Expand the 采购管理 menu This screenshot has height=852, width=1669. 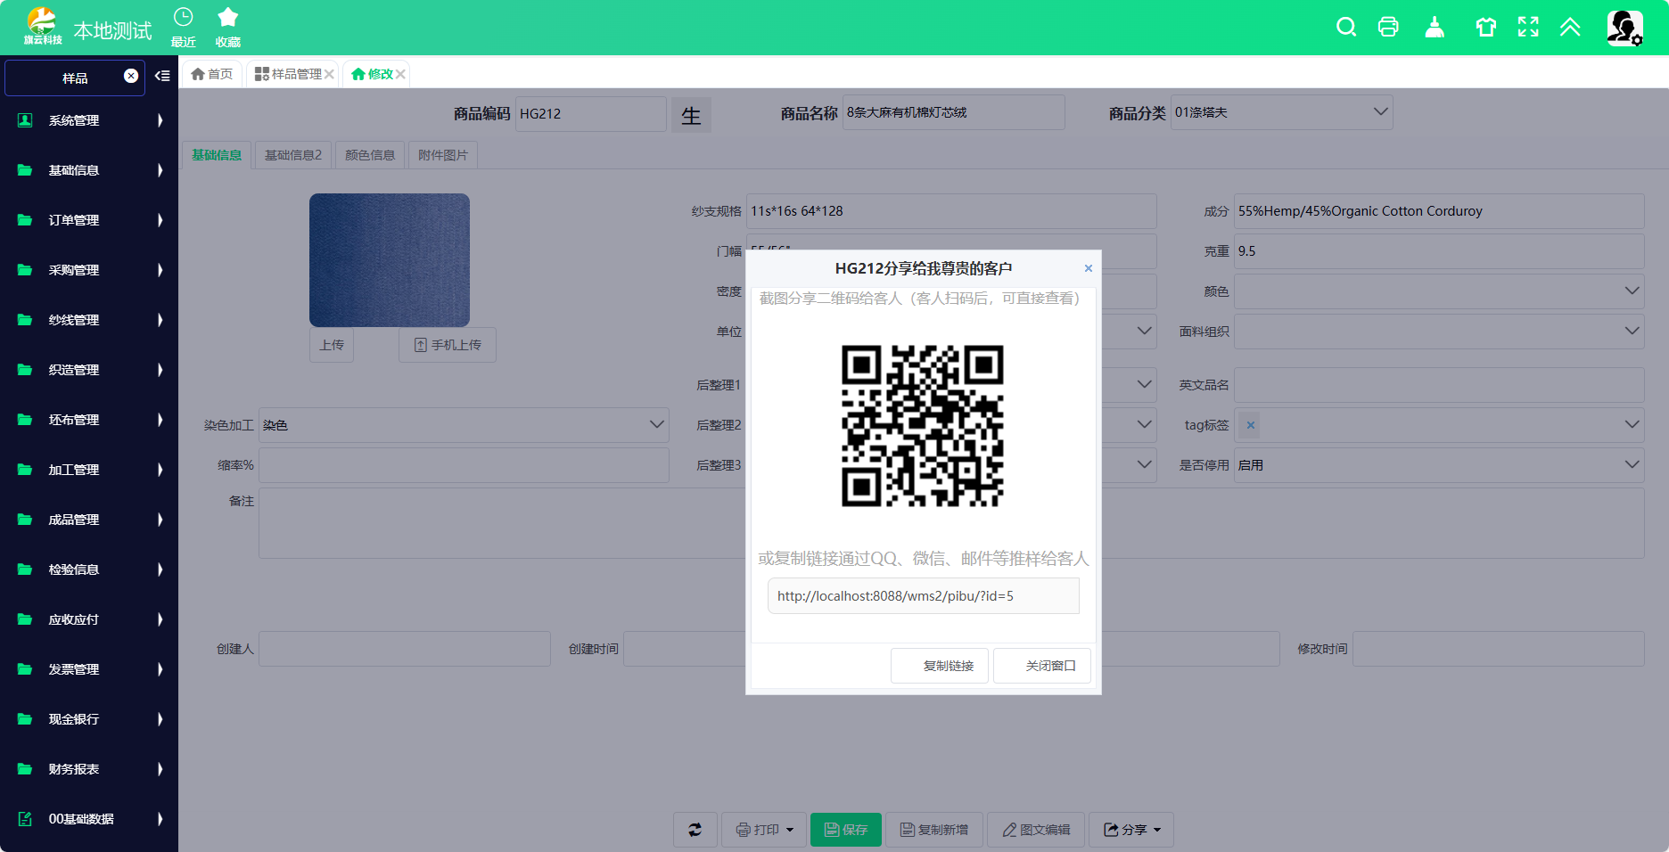(x=89, y=270)
